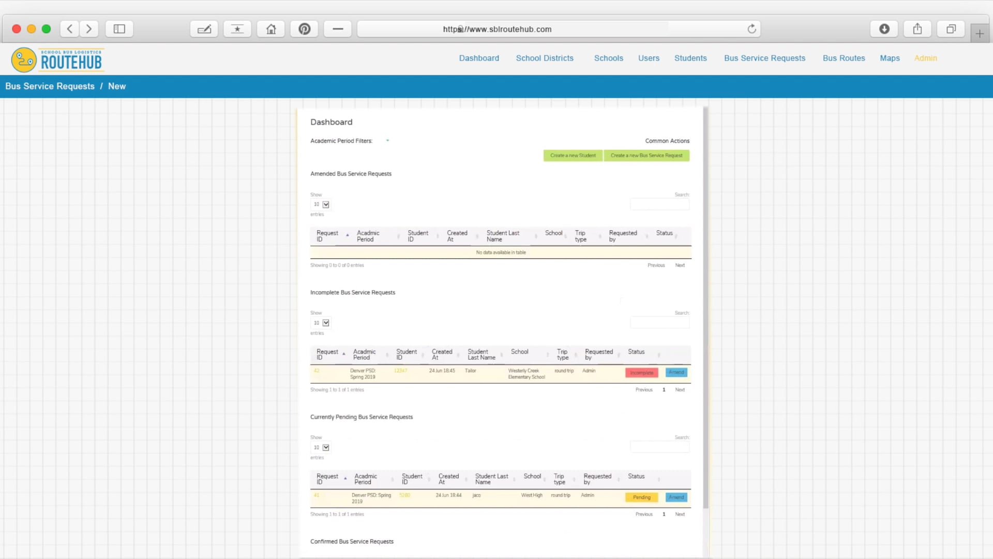Click Create a new Student button
The height and width of the screenshot is (559, 993).
tap(573, 155)
